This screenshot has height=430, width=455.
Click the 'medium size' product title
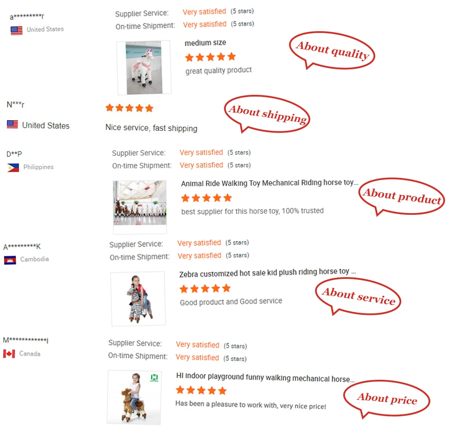coord(205,43)
